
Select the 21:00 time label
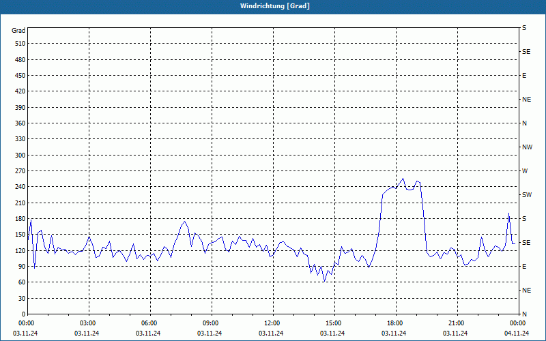click(457, 323)
